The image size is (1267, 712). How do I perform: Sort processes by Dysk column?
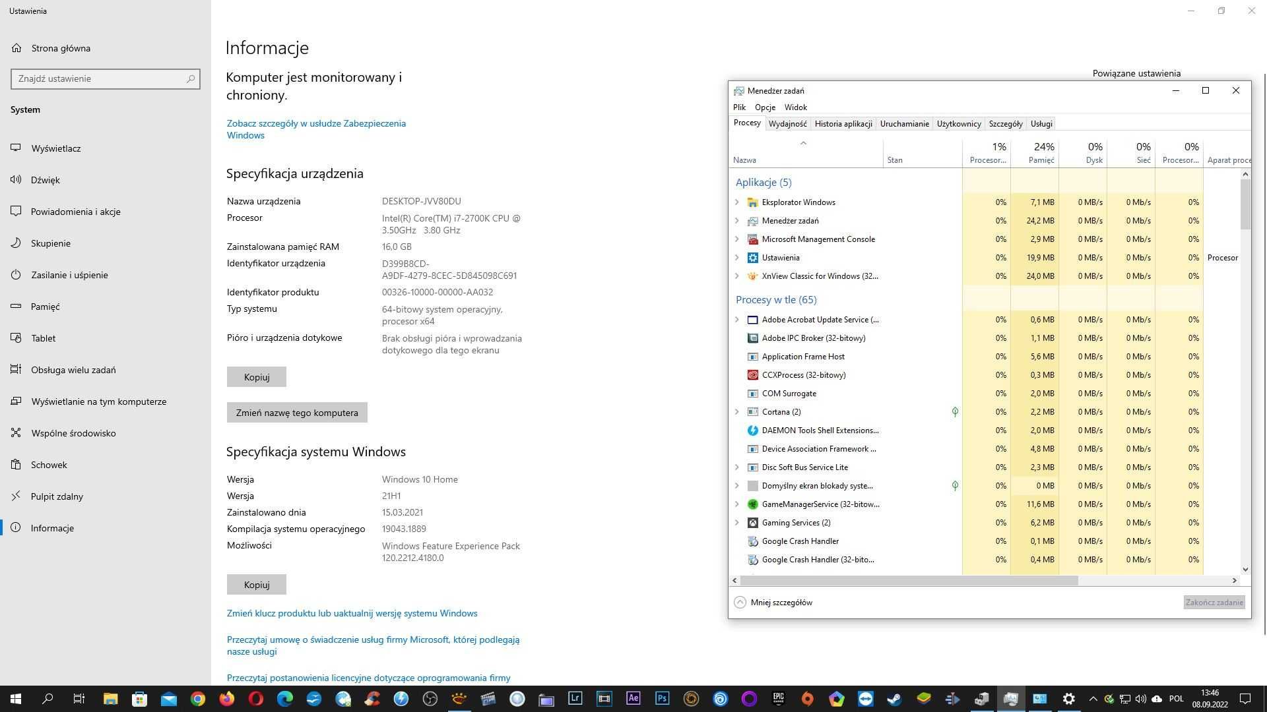(1083, 153)
